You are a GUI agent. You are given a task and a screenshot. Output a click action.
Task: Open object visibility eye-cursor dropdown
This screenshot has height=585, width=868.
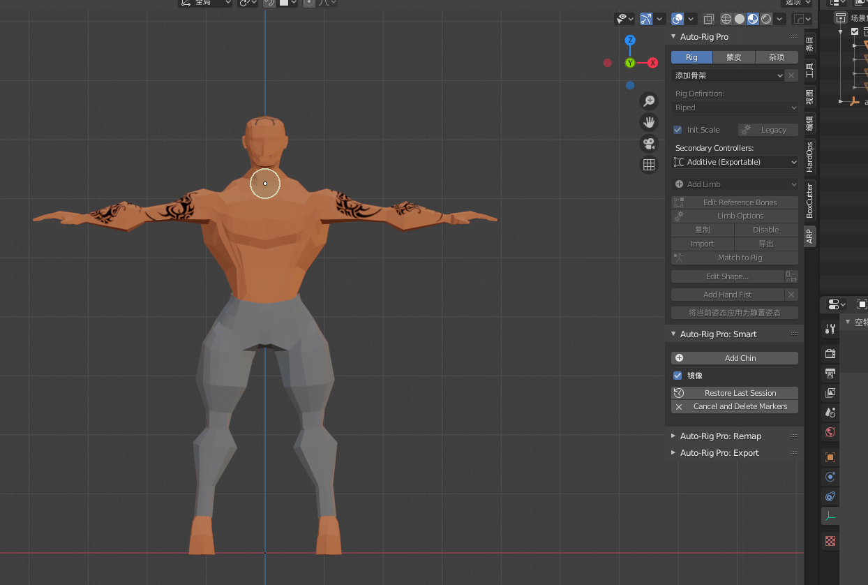624,19
